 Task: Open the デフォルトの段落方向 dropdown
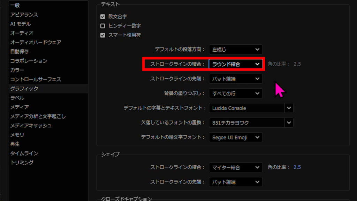click(x=236, y=50)
